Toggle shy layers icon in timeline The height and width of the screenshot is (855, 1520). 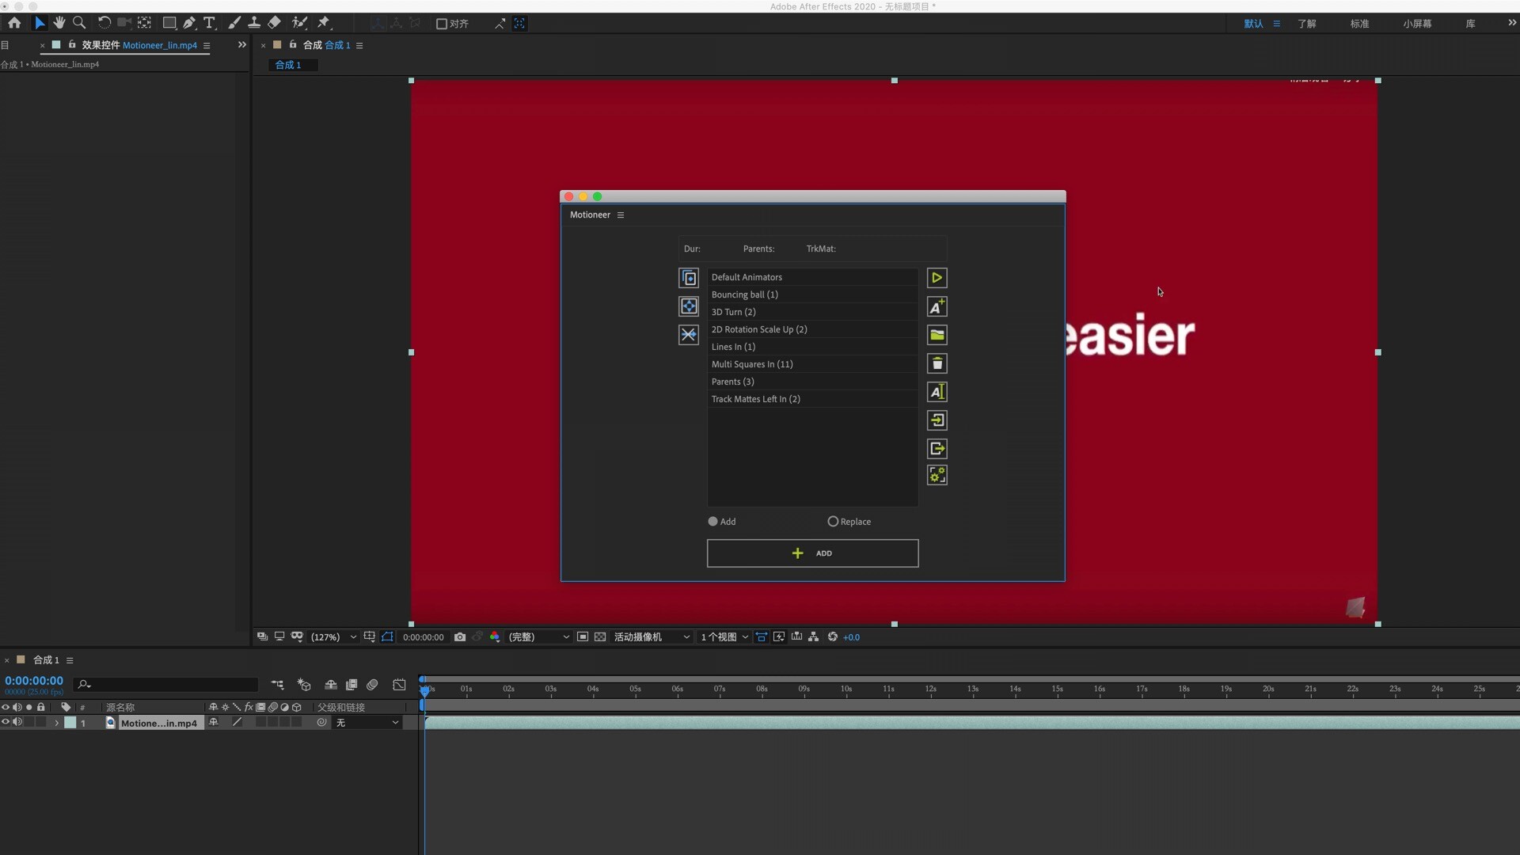pos(331,685)
